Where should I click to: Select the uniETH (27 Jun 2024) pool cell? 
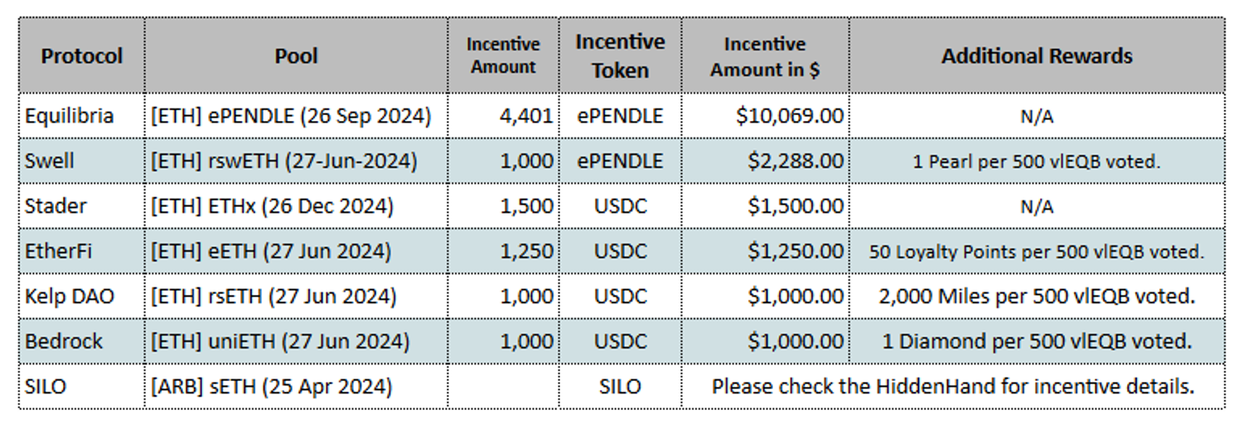point(280,340)
